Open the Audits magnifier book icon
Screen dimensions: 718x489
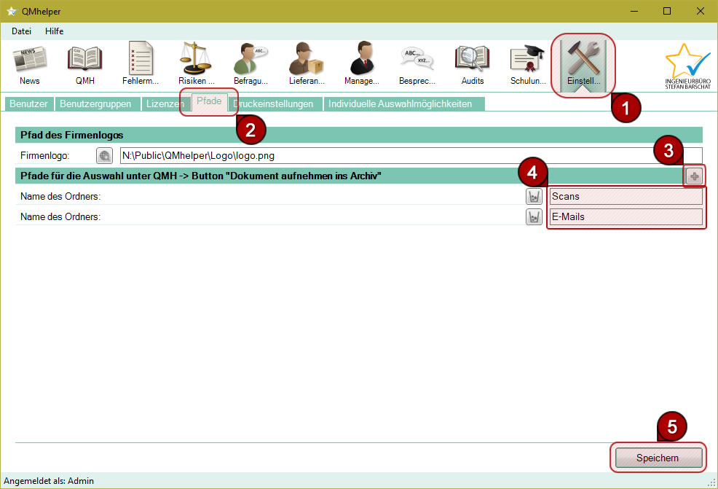point(473,64)
